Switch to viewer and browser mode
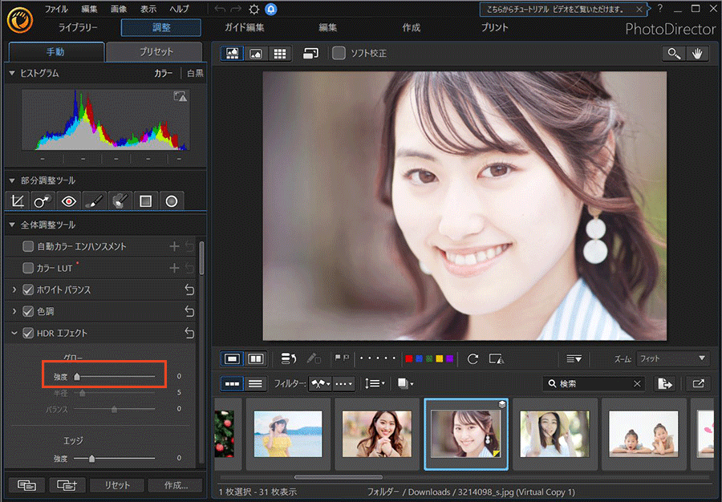Image resolution: width=722 pixels, height=502 pixels. coord(232,54)
